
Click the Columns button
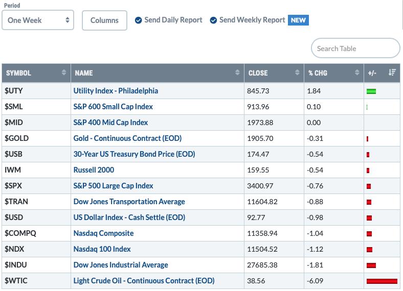[x=104, y=20]
